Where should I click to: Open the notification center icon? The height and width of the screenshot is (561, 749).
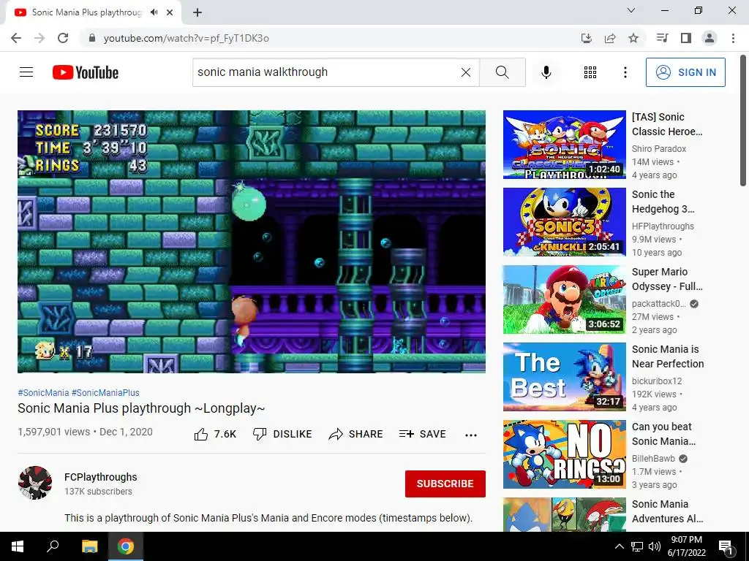click(726, 546)
